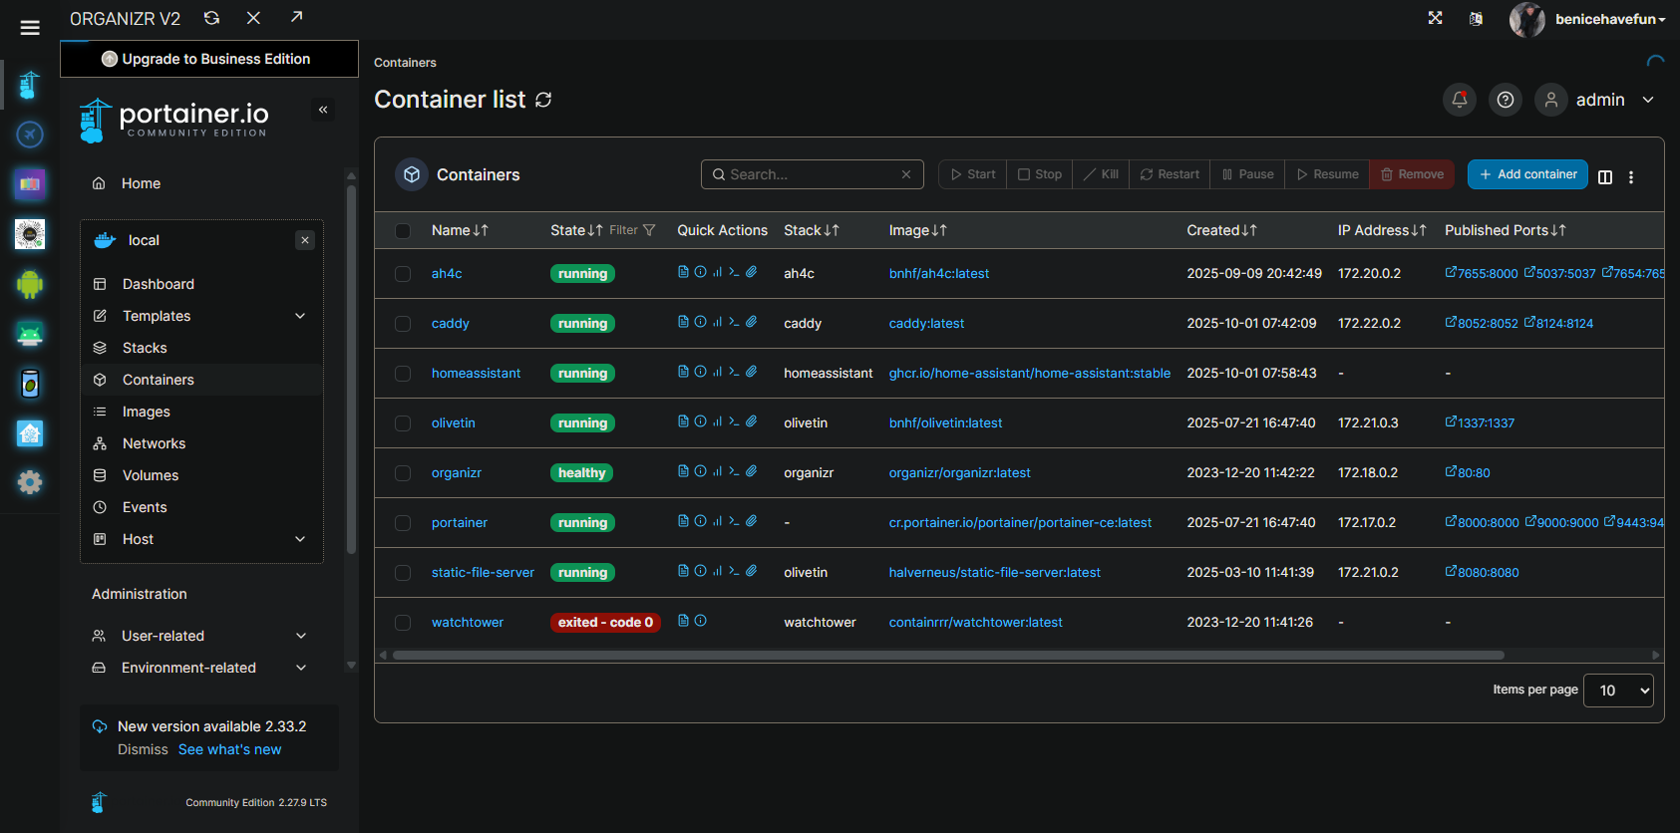The image size is (1680, 833).
Task: Open exec console icon for caddy container
Action: (x=734, y=322)
